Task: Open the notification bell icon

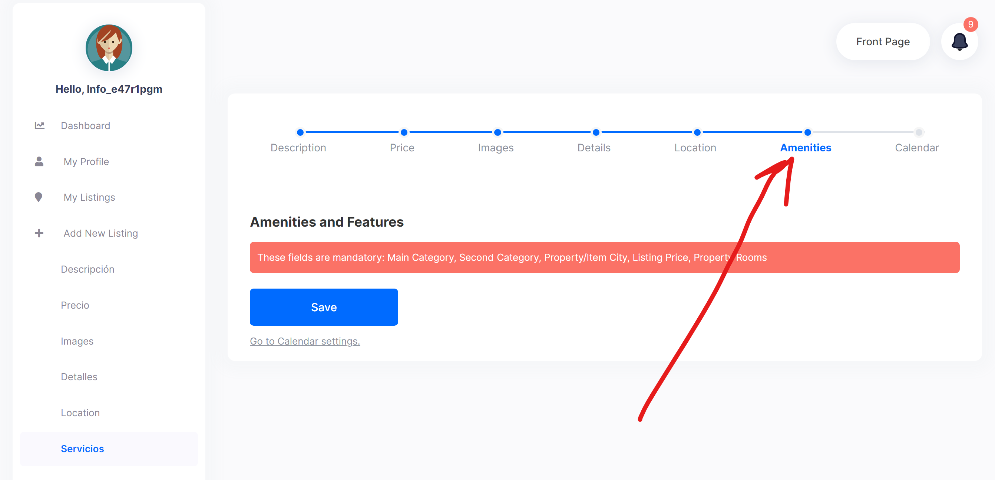Action: [959, 42]
